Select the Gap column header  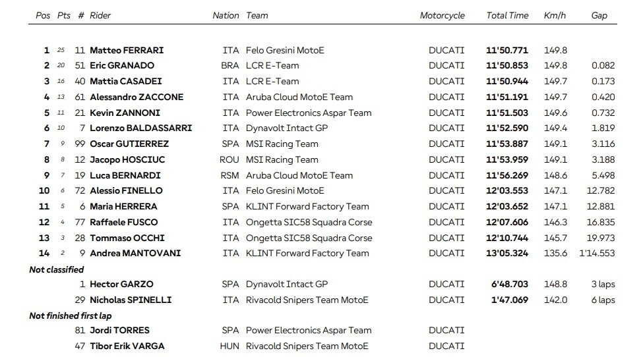599,15
